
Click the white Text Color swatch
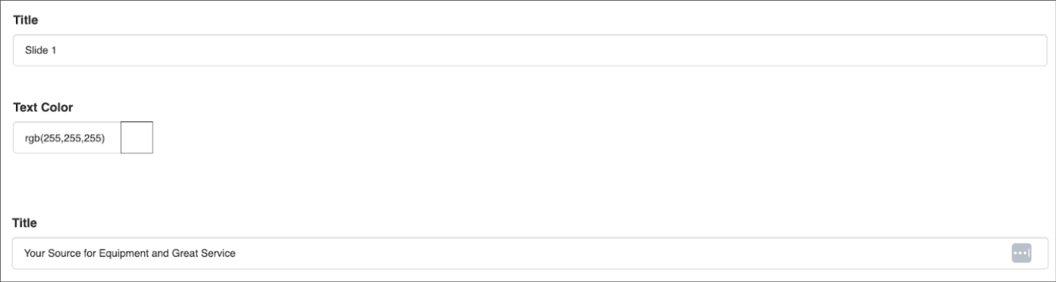137,137
